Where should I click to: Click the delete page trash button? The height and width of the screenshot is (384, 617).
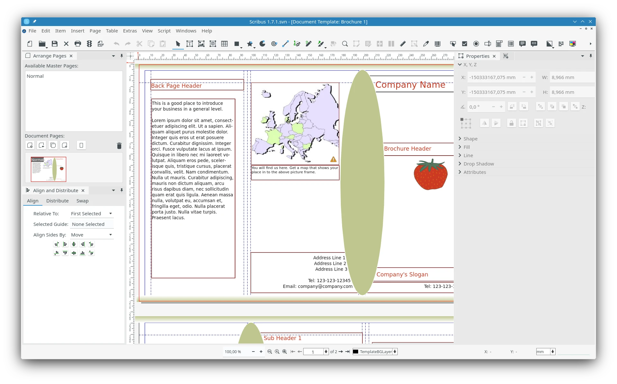(x=119, y=146)
